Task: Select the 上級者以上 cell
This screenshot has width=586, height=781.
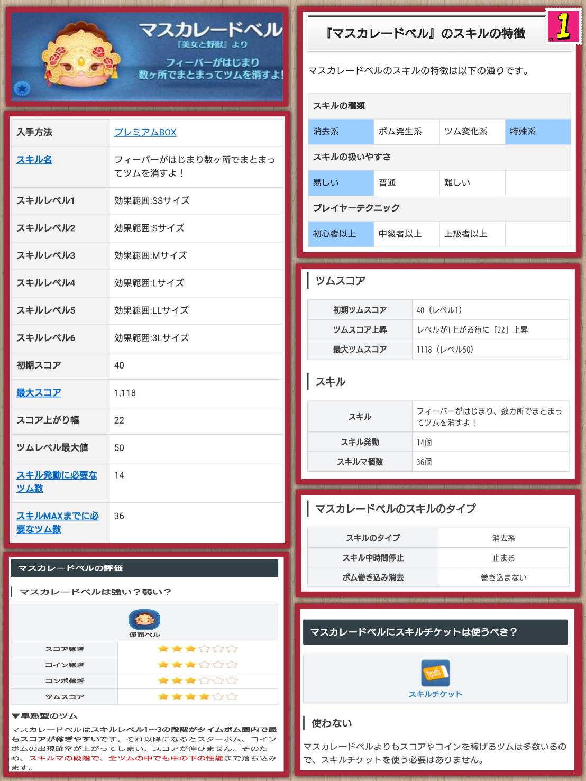Action: pyautogui.click(x=472, y=234)
